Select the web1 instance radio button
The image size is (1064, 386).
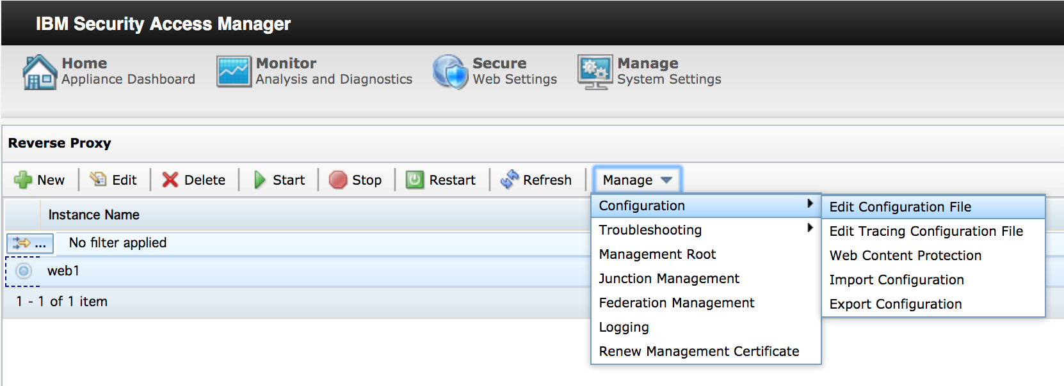click(x=23, y=270)
